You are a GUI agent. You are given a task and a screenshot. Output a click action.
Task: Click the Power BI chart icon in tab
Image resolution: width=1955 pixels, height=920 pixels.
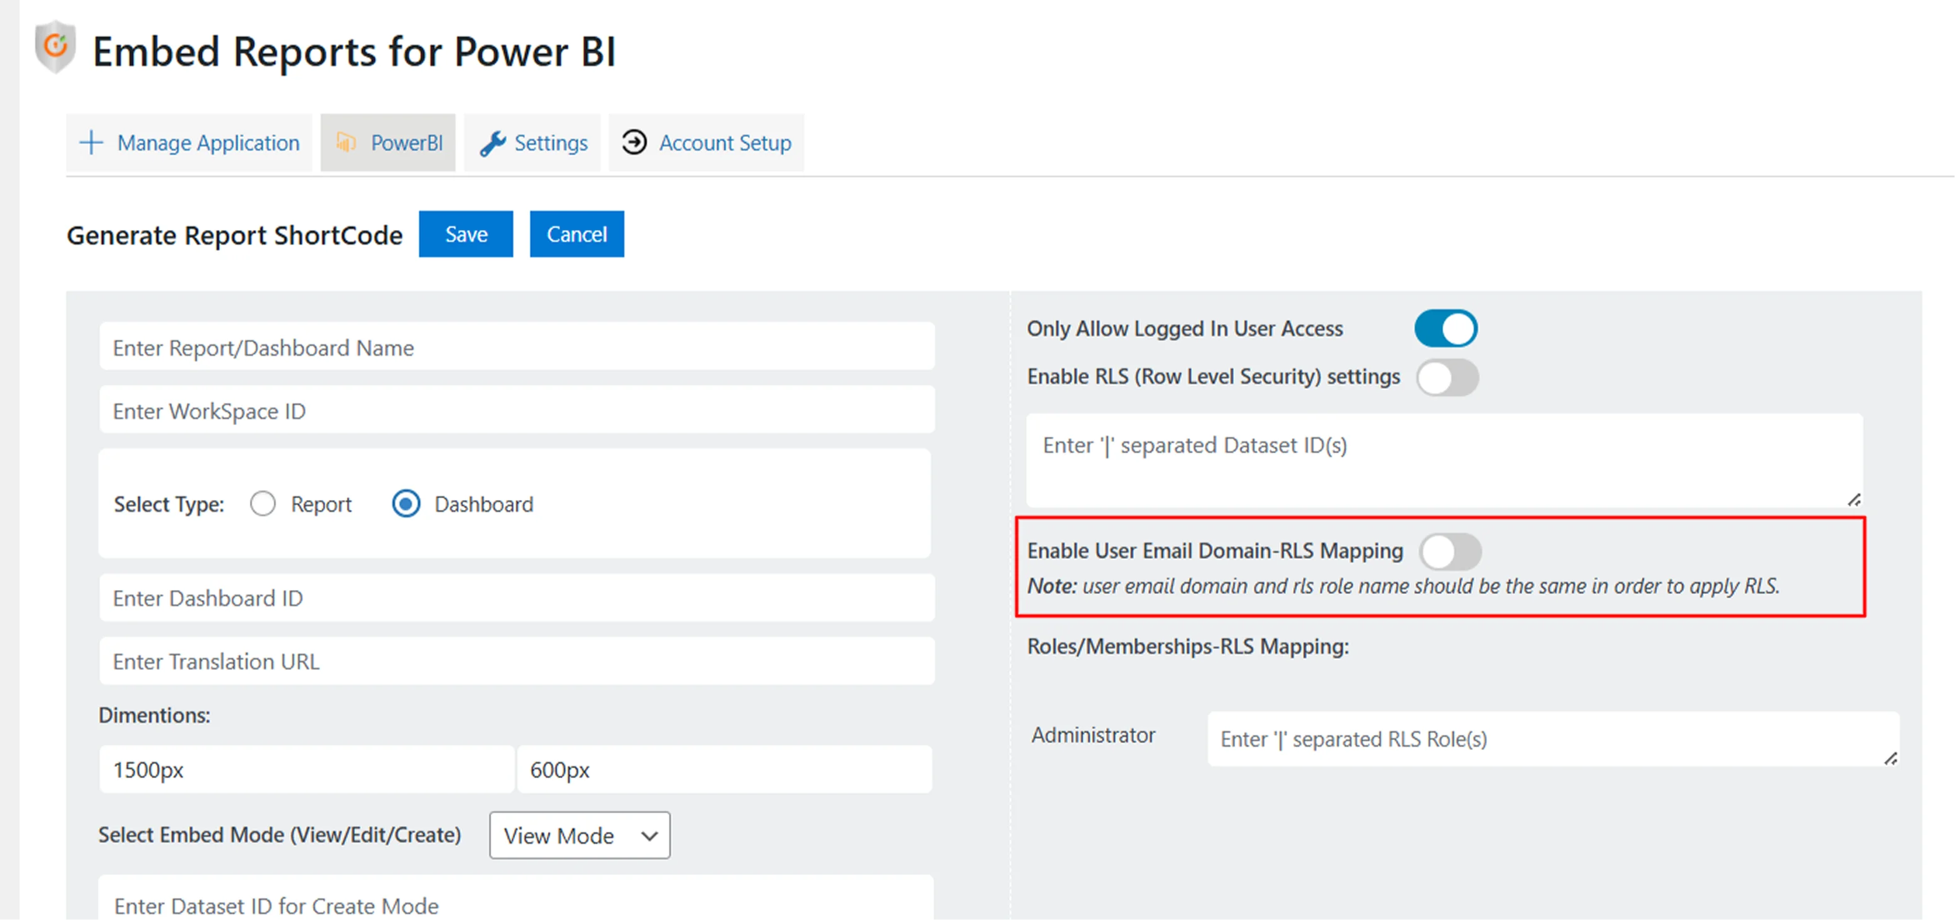(347, 142)
